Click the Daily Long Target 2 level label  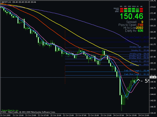click(x=137, y=37)
